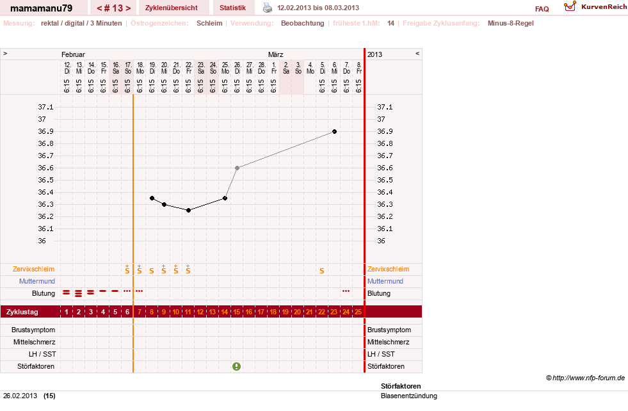The height and width of the screenshot is (411, 628).
Task: Select the gray 36.6 temperature point
Action: point(237,168)
